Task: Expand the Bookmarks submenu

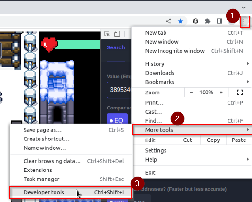Action: (x=191, y=82)
